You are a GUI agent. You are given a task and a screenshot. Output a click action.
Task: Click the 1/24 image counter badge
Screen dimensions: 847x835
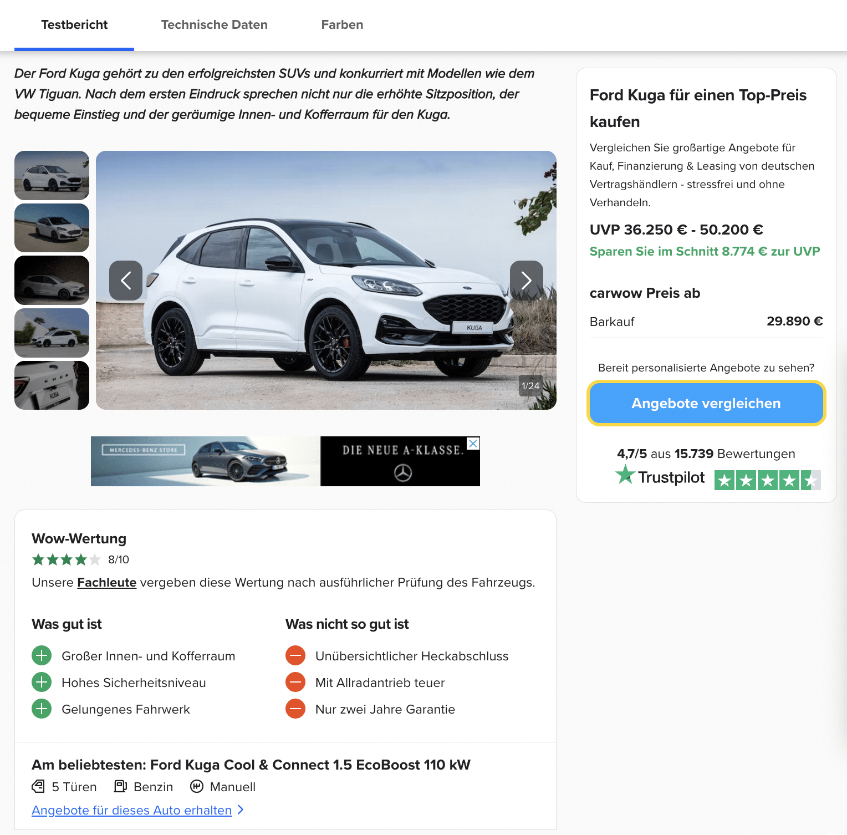point(530,386)
